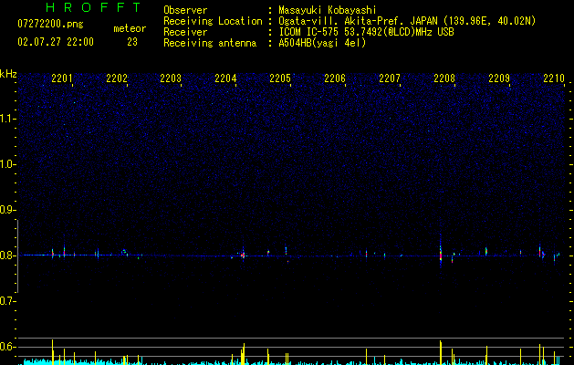Click the 2210 time marker

point(554,78)
